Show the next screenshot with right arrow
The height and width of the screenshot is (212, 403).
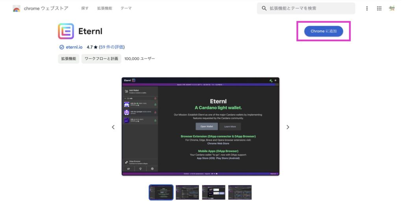pos(288,127)
